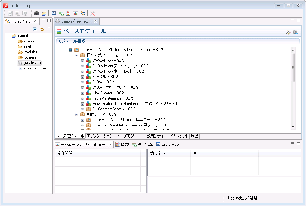Uncheck IM-ContentsSearch checkbox

(83, 109)
